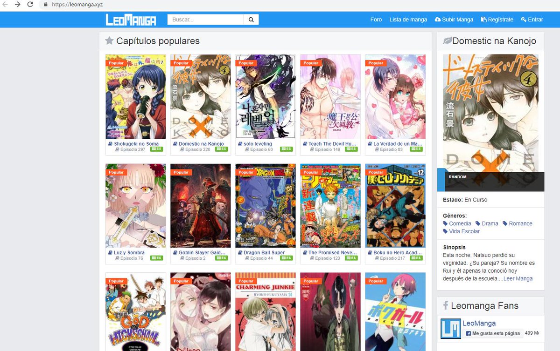Click Entrar to log in

click(532, 20)
